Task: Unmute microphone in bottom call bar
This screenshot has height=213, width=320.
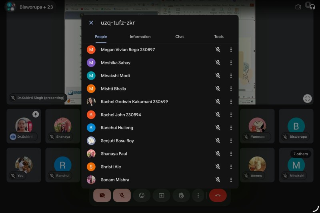Action: coord(122,195)
